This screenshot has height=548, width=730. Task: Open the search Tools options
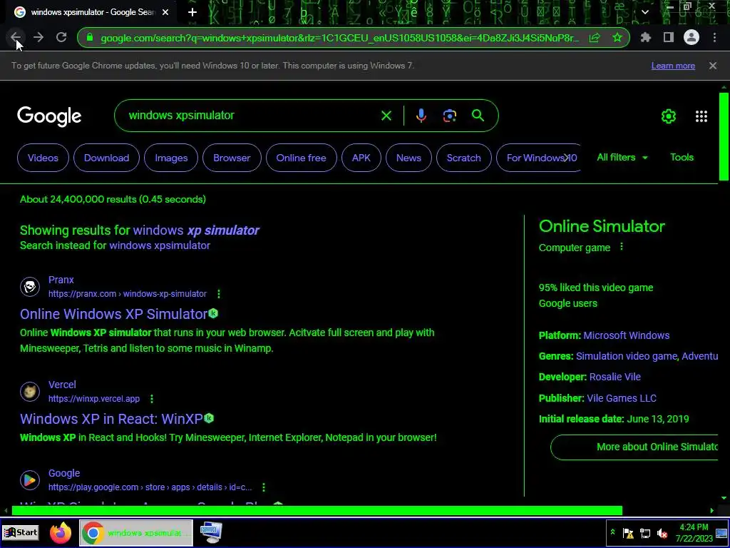(x=682, y=158)
